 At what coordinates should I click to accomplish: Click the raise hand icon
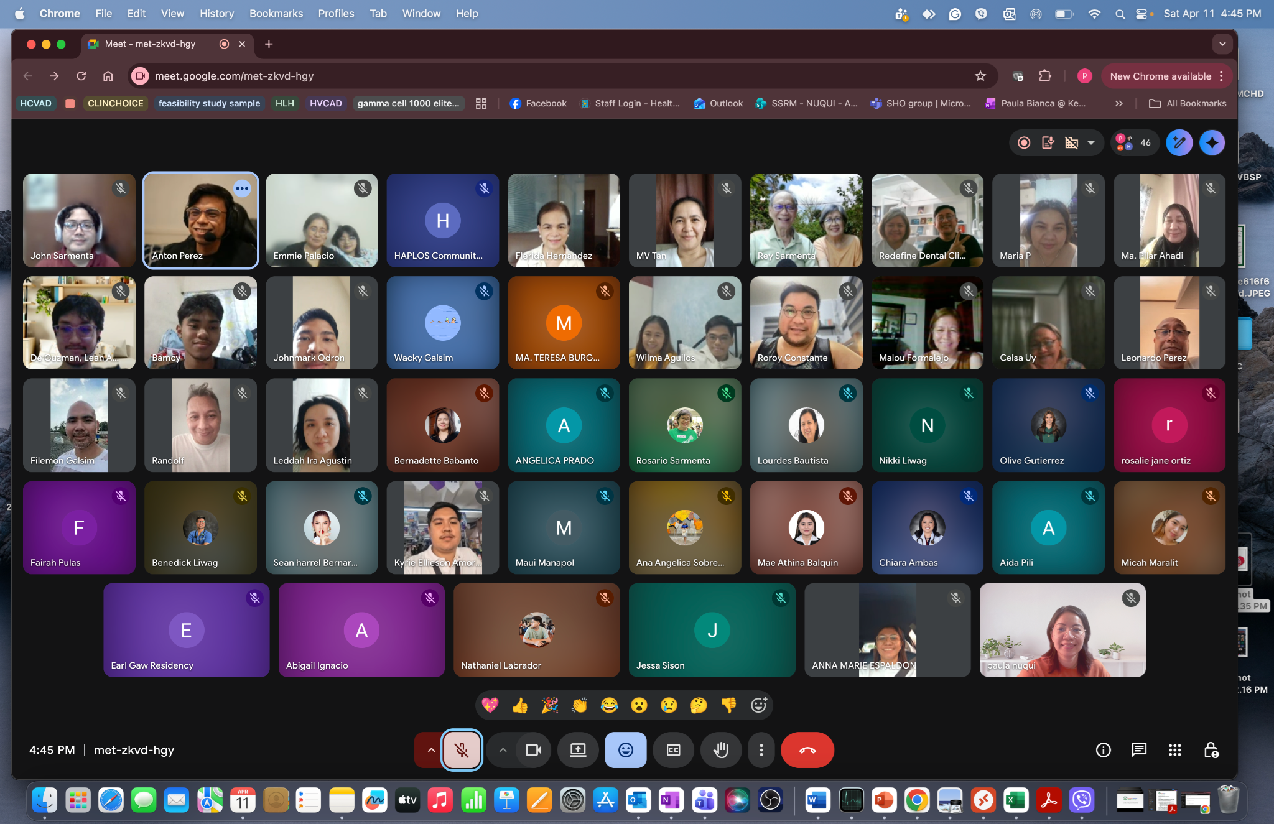coord(720,750)
